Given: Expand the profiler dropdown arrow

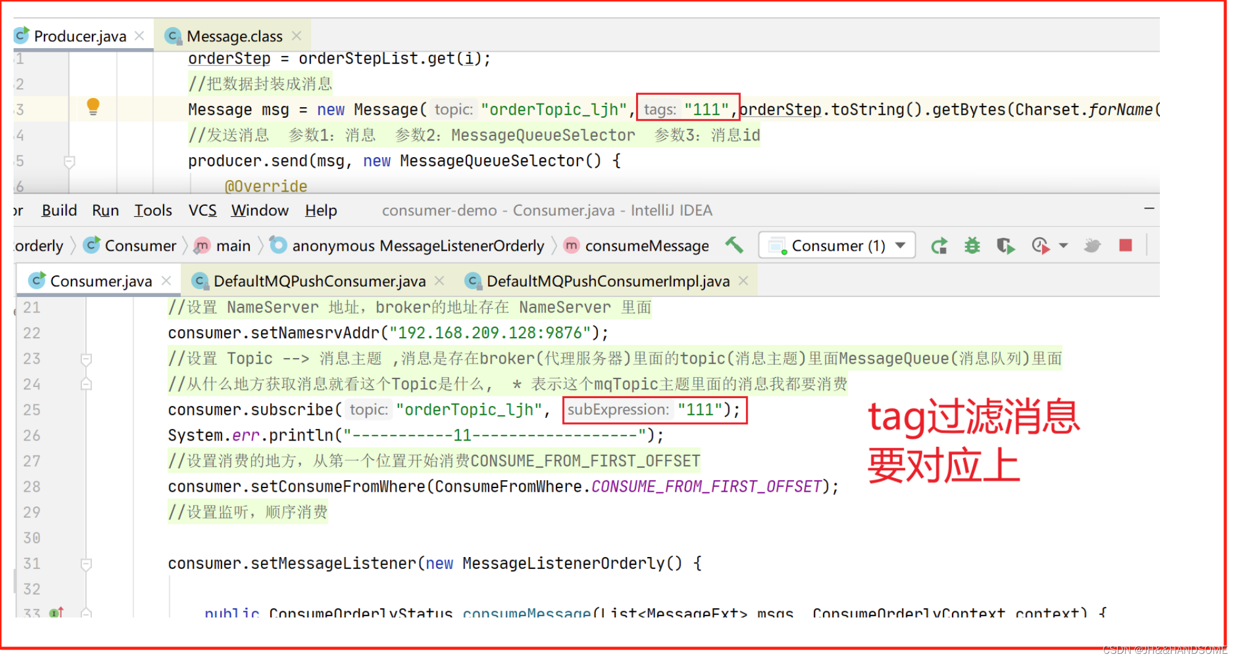Looking at the screenshot, I should pos(1063,246).
